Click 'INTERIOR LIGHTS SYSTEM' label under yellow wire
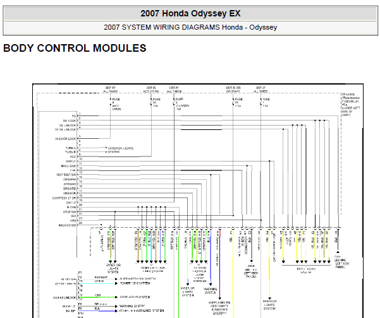The height and width of the screenshot is (318, 380). [269, 305]
